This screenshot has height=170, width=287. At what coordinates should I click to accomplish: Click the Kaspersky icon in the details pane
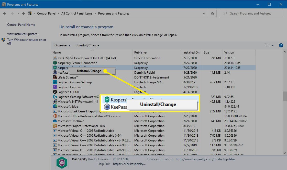(x=61, y=162)
